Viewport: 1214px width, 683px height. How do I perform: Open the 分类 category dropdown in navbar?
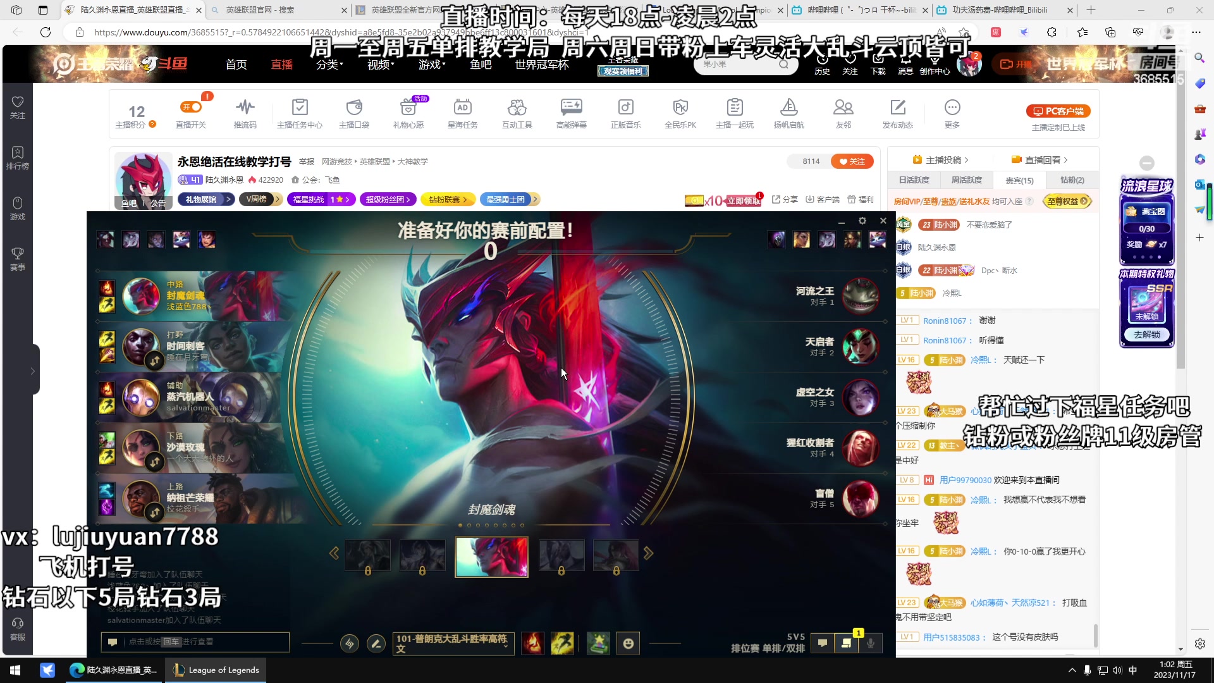(x=329, y=65)
